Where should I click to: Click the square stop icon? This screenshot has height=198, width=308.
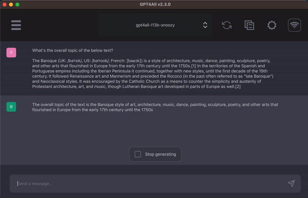(138, 154)
